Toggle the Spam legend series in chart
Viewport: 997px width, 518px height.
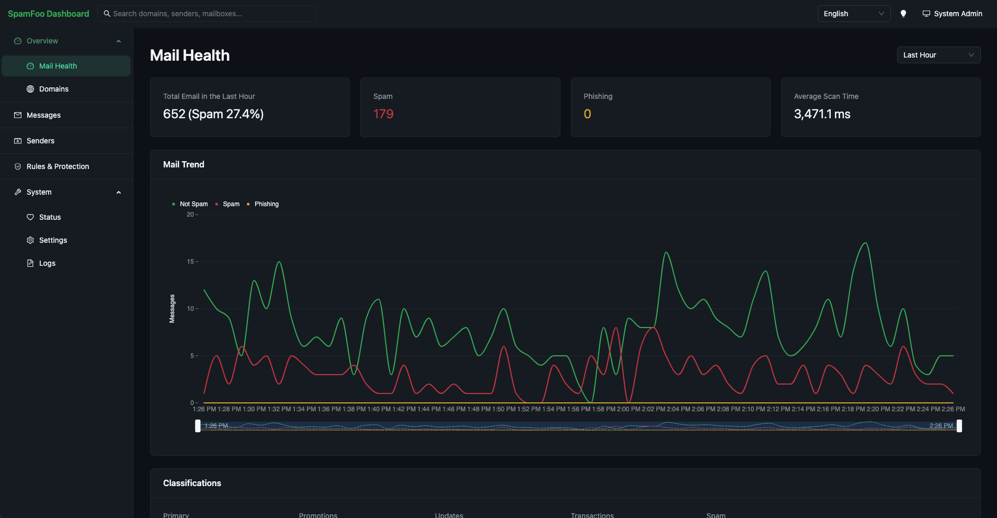(x=227, y=204)
